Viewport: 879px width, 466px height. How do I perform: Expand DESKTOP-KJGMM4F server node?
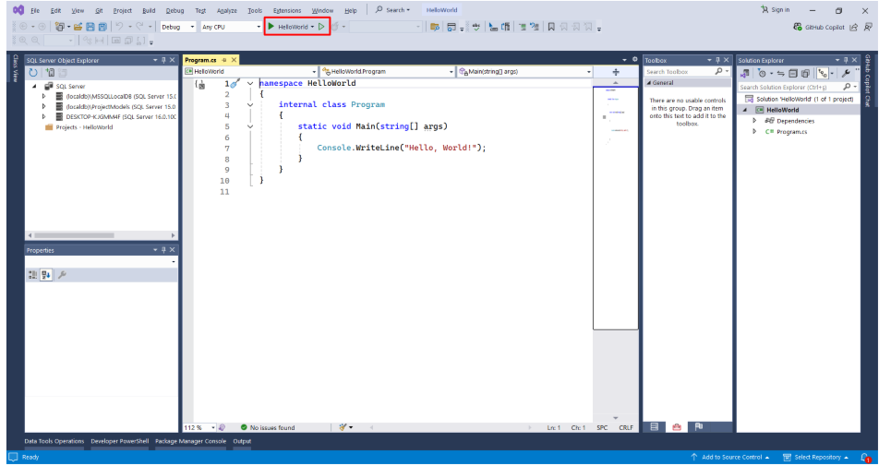(x=43, y=117)
